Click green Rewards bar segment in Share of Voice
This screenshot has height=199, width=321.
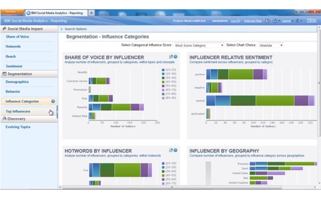tap(121, 107)
